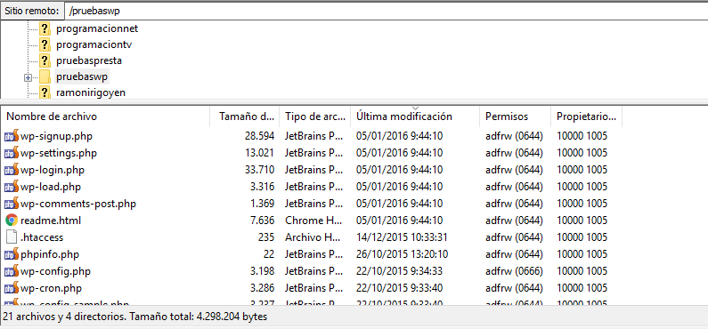Sort by Última modificación column header
Image resolution: width=708 pixels, height=329 pixels.
[x=415, y=116]
